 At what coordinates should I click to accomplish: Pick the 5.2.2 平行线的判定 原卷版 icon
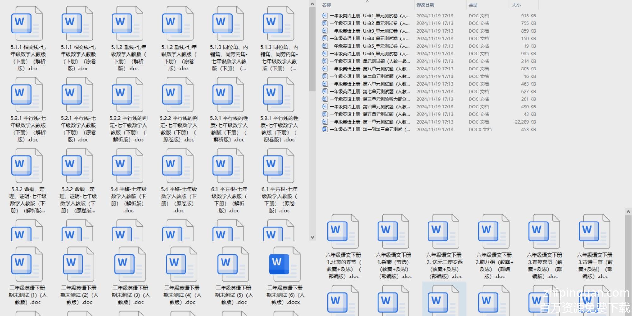click(178, 95)
